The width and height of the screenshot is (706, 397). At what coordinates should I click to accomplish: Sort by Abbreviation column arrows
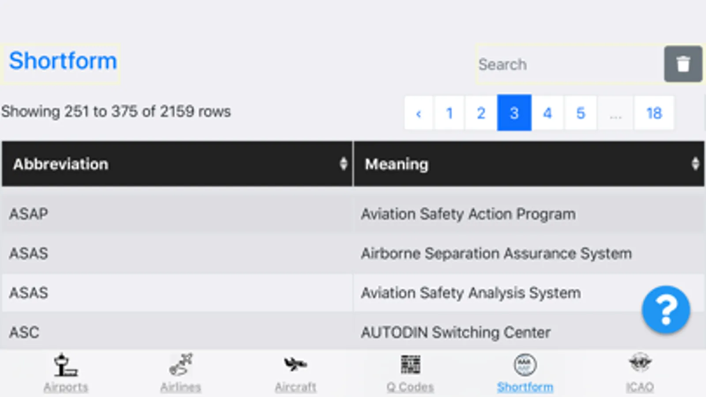click(x=343, y=164)
